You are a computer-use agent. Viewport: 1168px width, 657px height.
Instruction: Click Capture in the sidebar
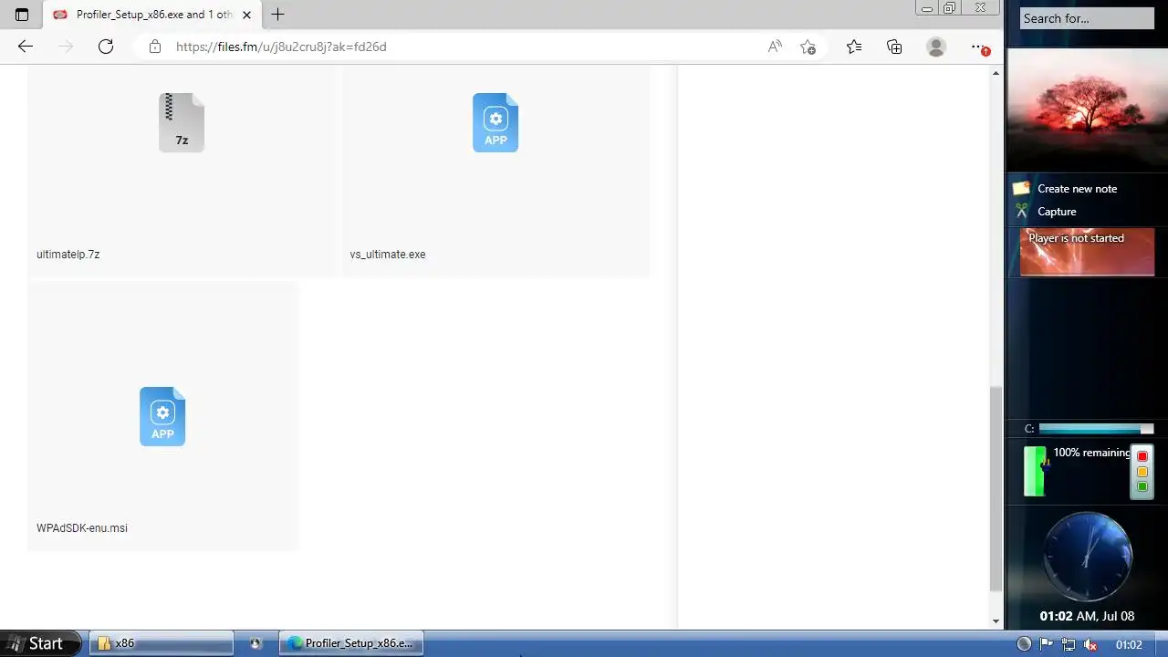point(1057,212)
